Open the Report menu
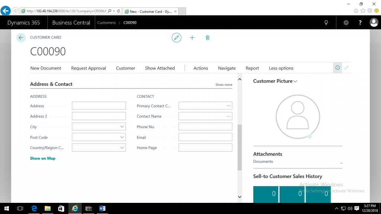Viewport: 381px width, 214px height. pyautogui.click(x=252, y=68)
